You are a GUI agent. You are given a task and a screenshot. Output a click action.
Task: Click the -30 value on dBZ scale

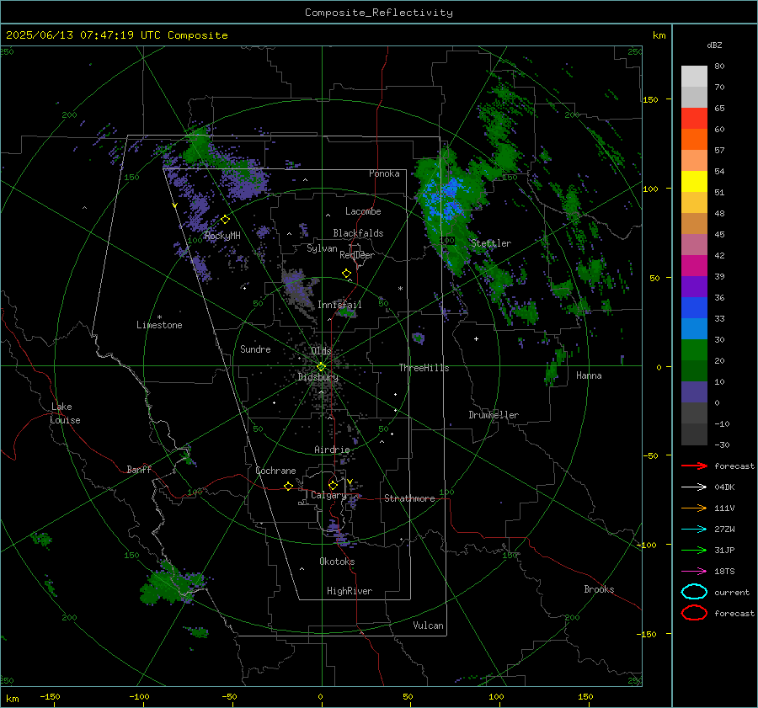pos(722,444)
